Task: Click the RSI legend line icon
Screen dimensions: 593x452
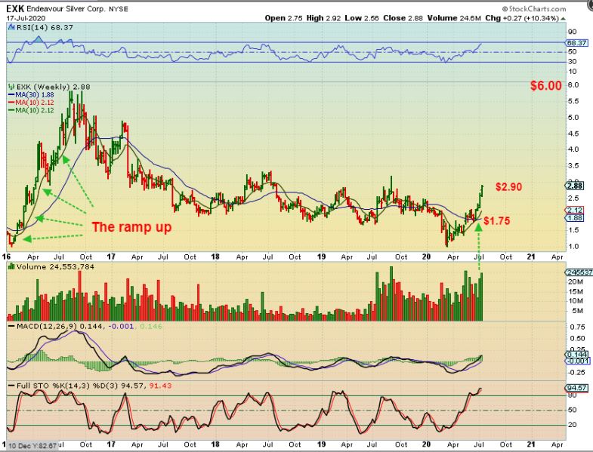Action: coord(11,27)
